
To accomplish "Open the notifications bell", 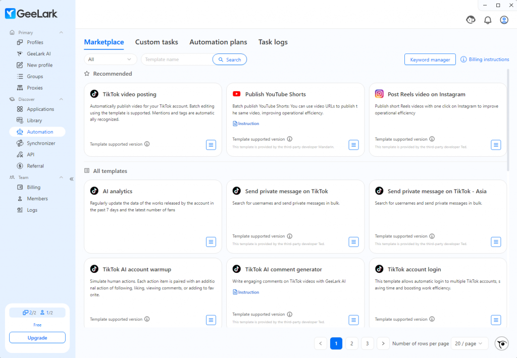I will 488,20.
